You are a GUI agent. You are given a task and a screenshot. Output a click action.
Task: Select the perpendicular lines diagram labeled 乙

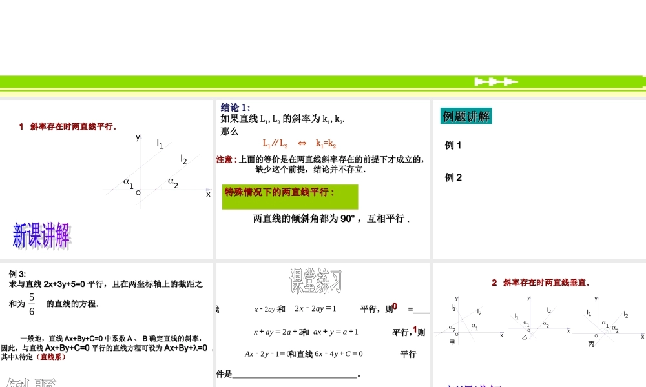[x=539, y=319]
